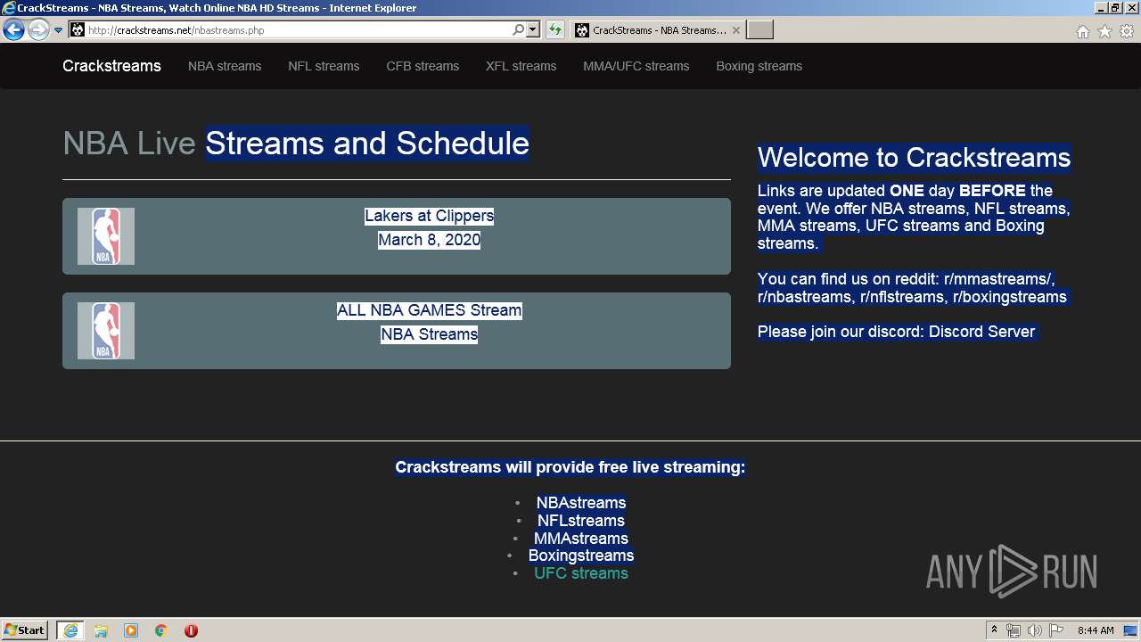
Task: Click the March 8, 2020 date text
Action: pyautogui.click(x=429, y=240)
